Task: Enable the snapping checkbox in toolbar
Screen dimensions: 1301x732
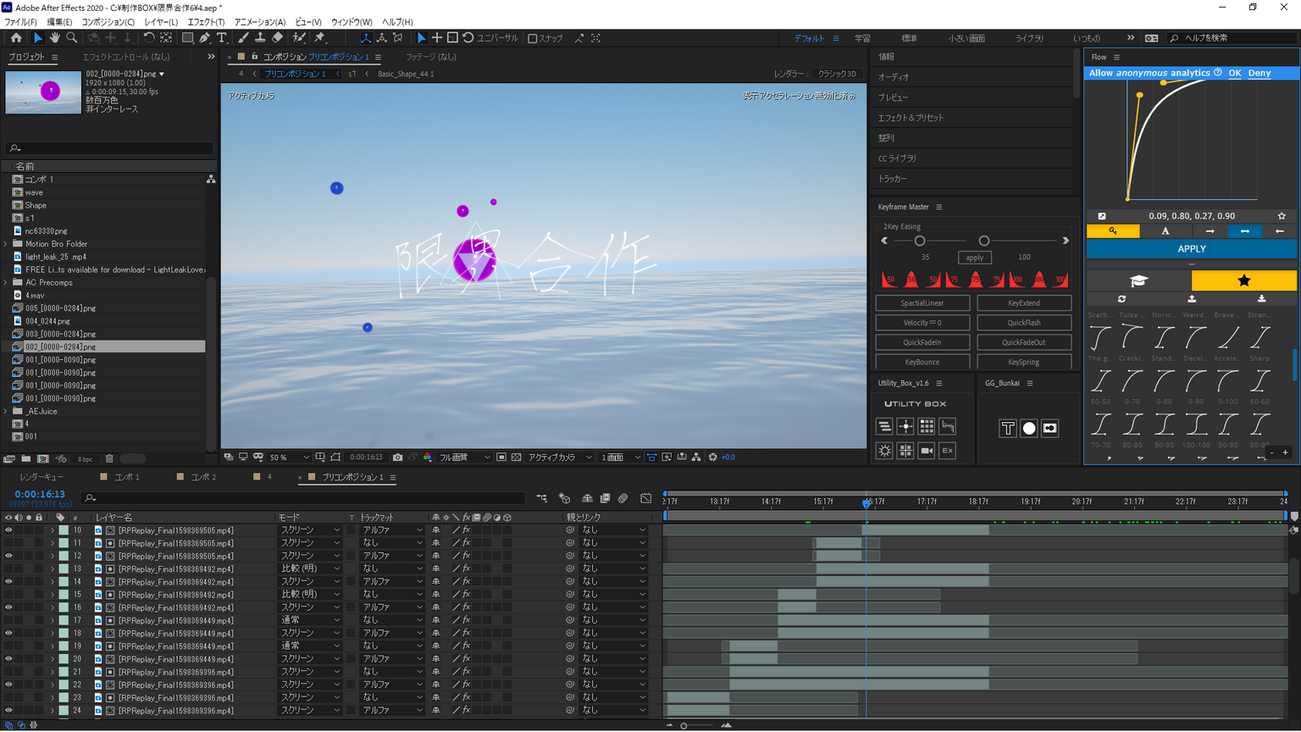Action: point(533,38)
